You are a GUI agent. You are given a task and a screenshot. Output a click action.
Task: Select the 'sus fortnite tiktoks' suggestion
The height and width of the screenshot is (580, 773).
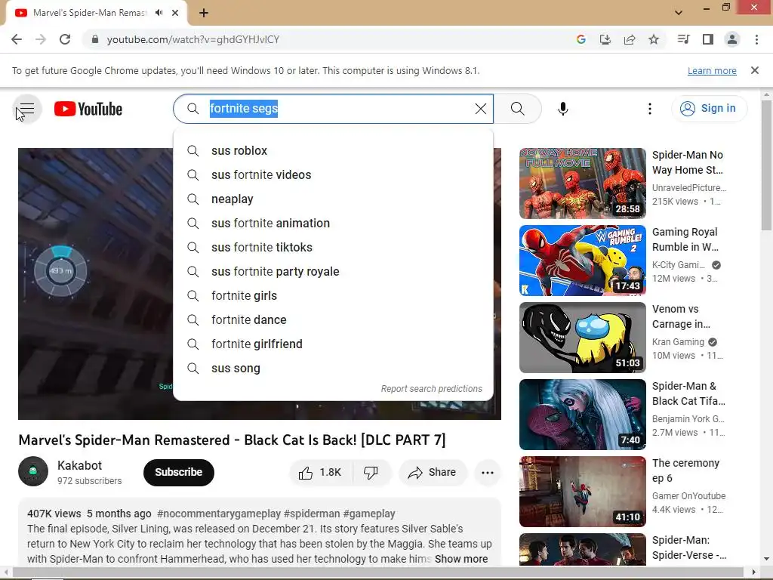(333, 247)
